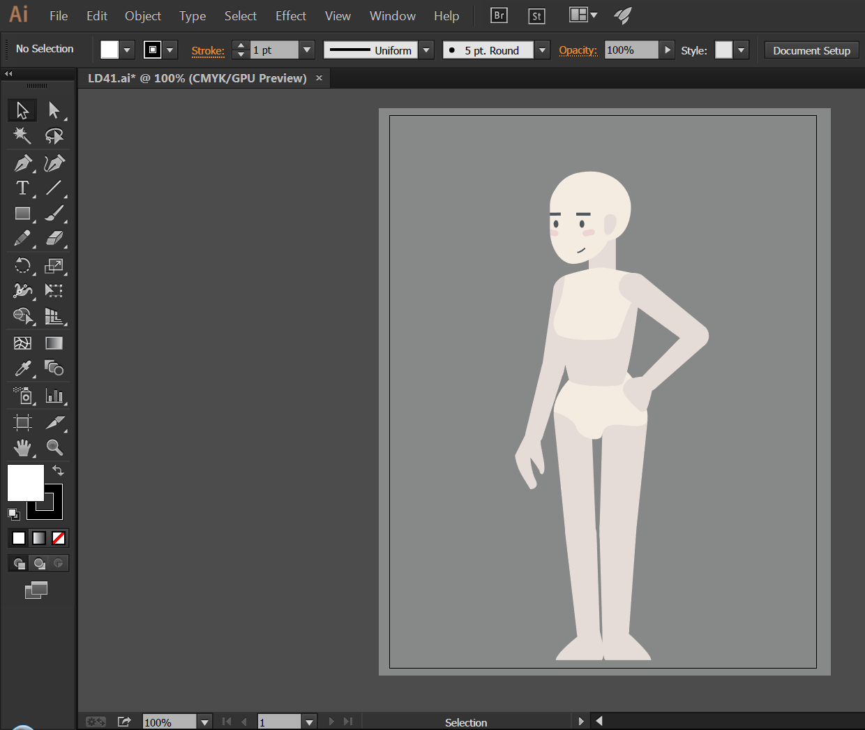
Task: Expand the stroke weight dropdown
Action: click(307, 50)
